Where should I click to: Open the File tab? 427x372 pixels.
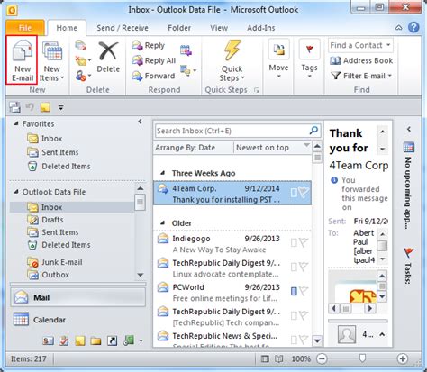tap(25, 28)
